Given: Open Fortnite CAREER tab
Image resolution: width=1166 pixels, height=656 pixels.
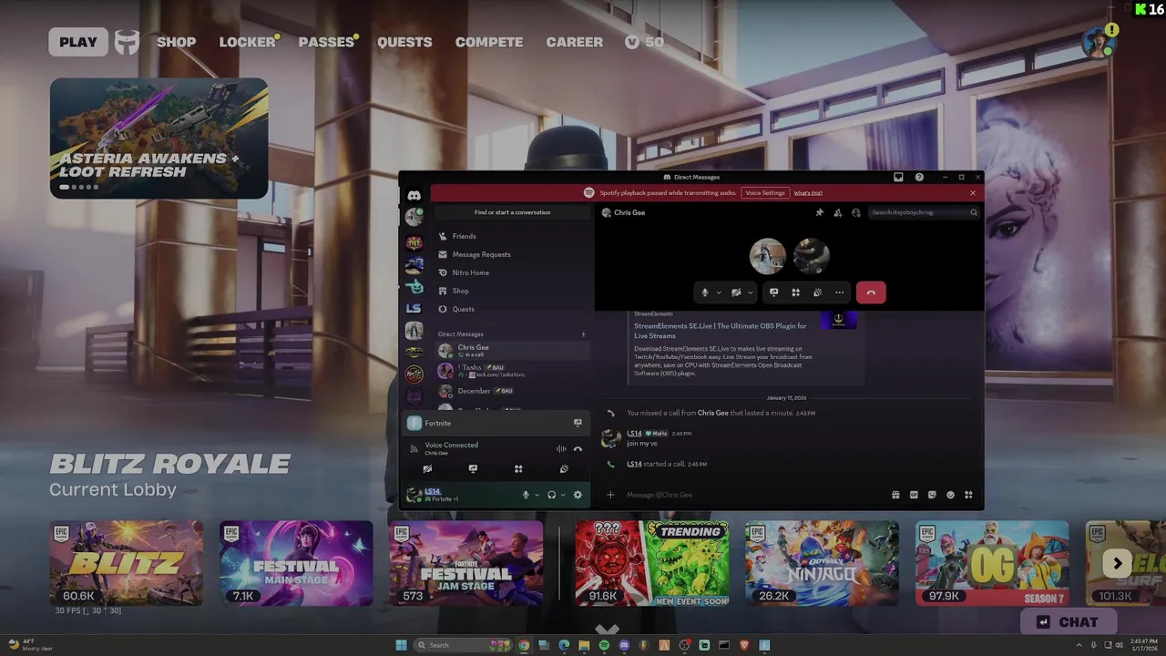Looking at the screenshot, I should click(574, 42).
